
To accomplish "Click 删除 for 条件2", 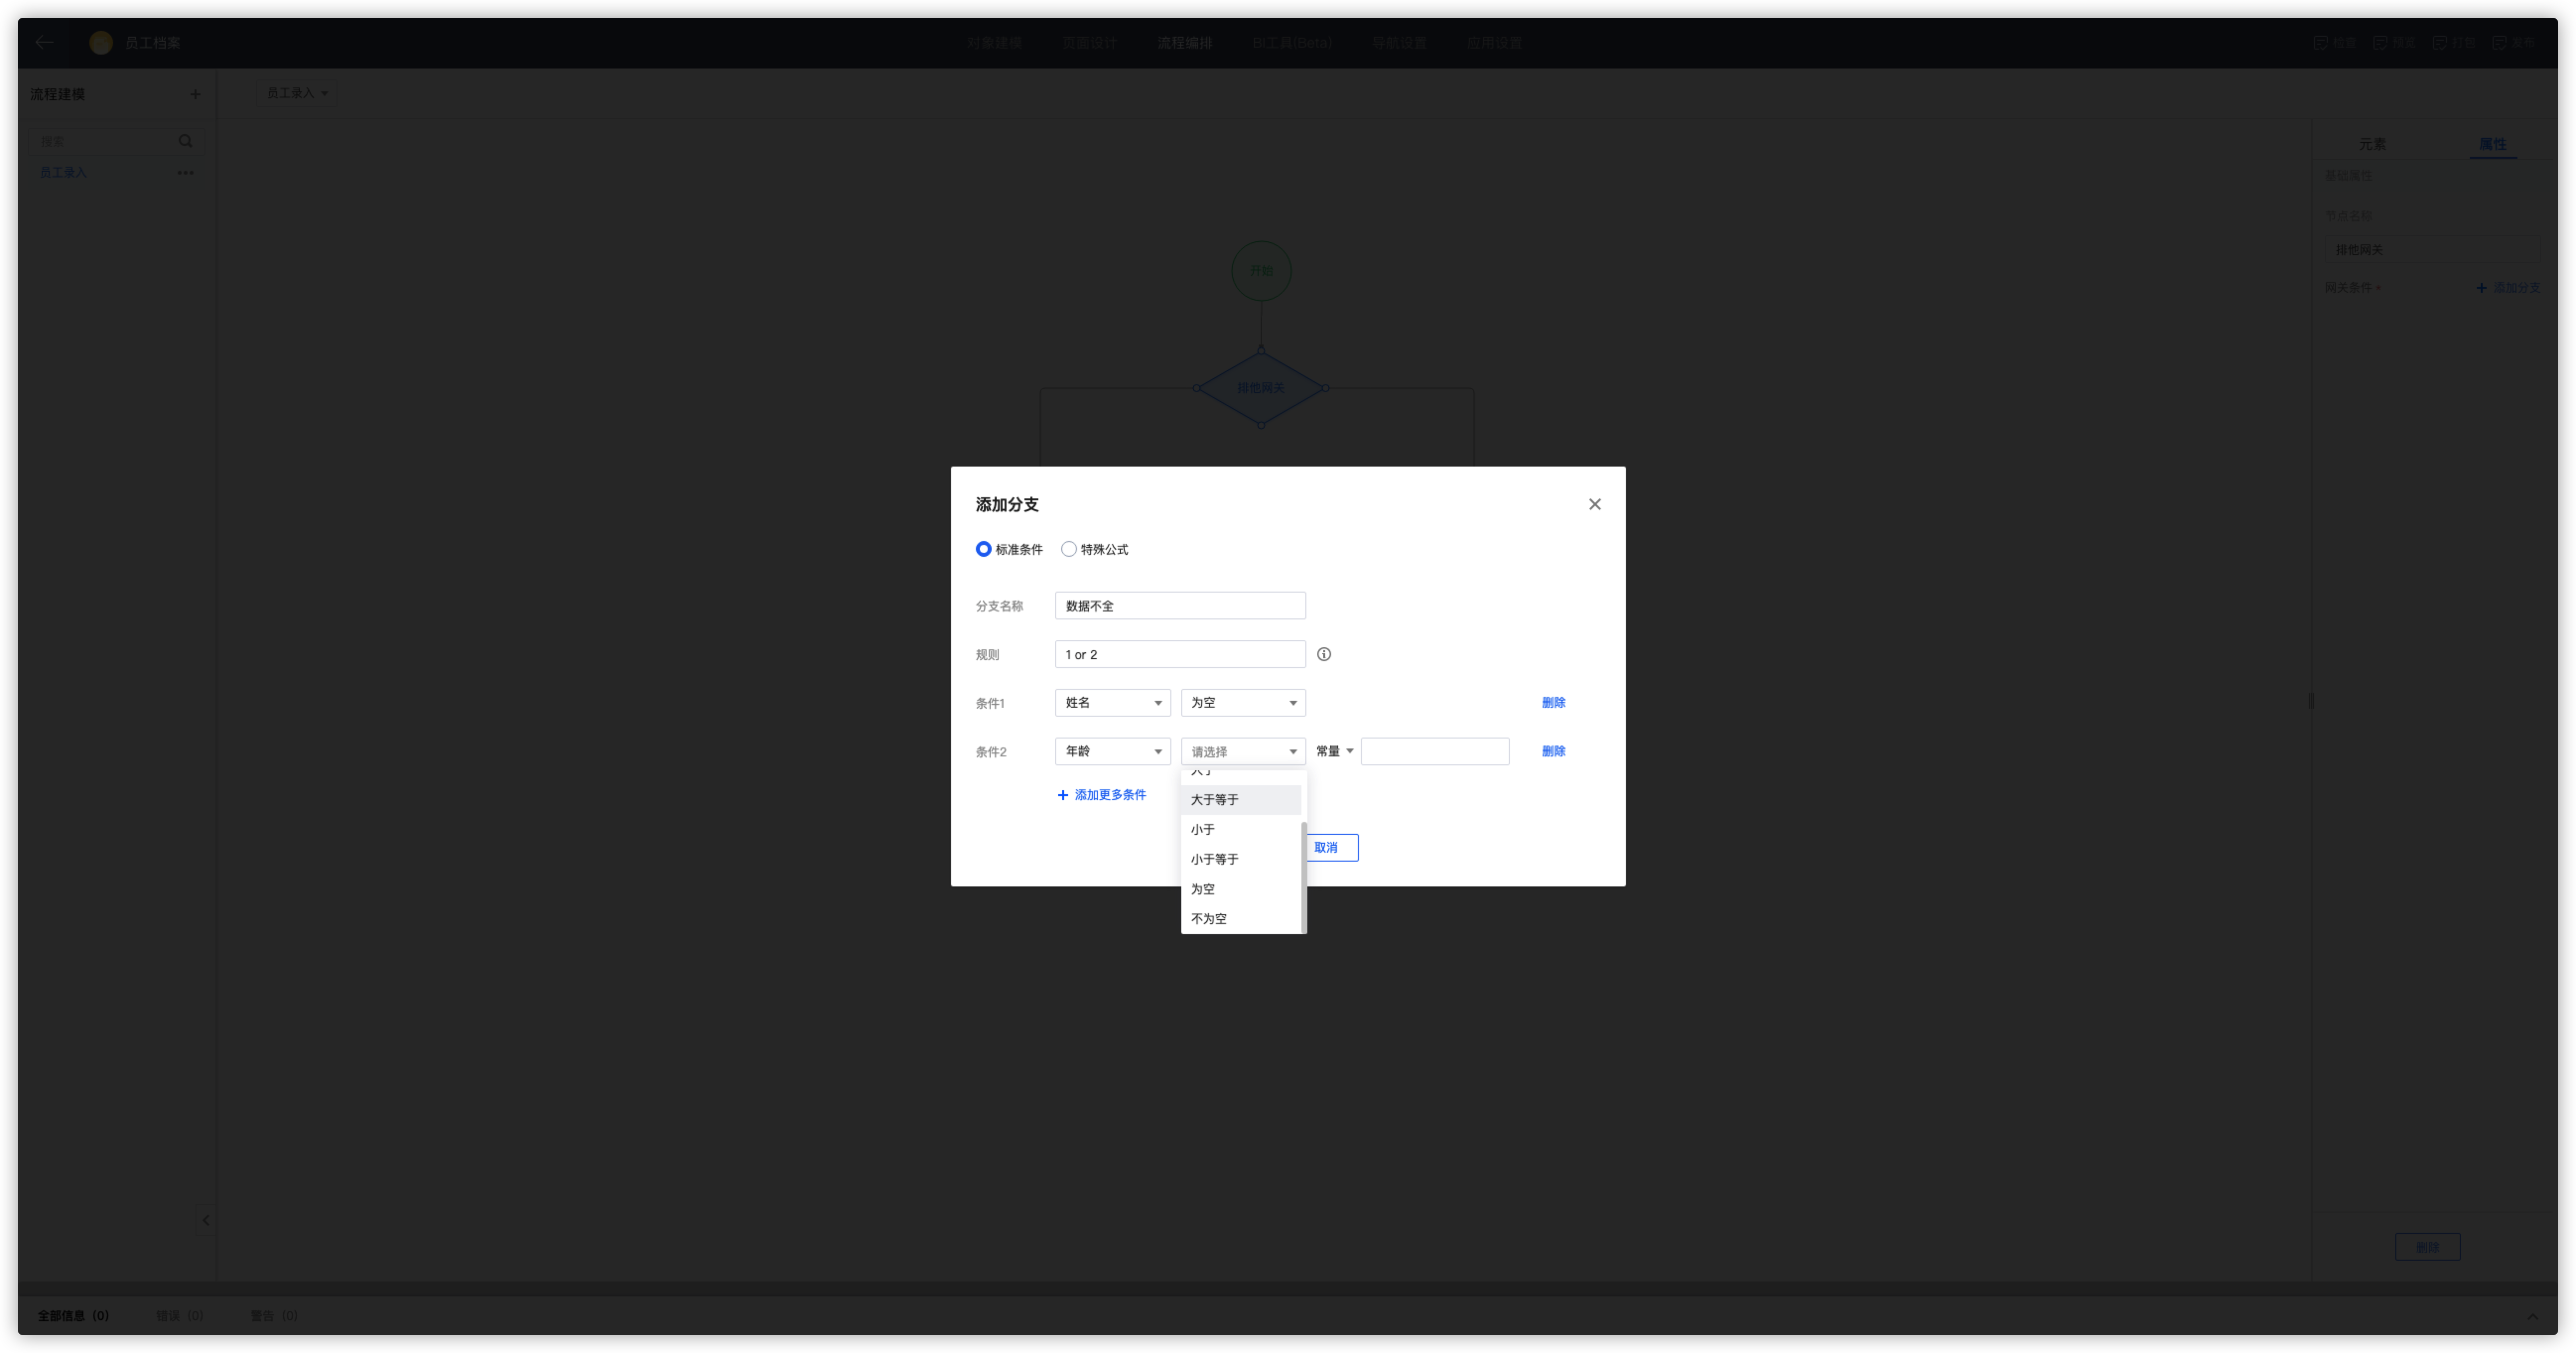I will pyautogui.click(x=1553, y=751).
